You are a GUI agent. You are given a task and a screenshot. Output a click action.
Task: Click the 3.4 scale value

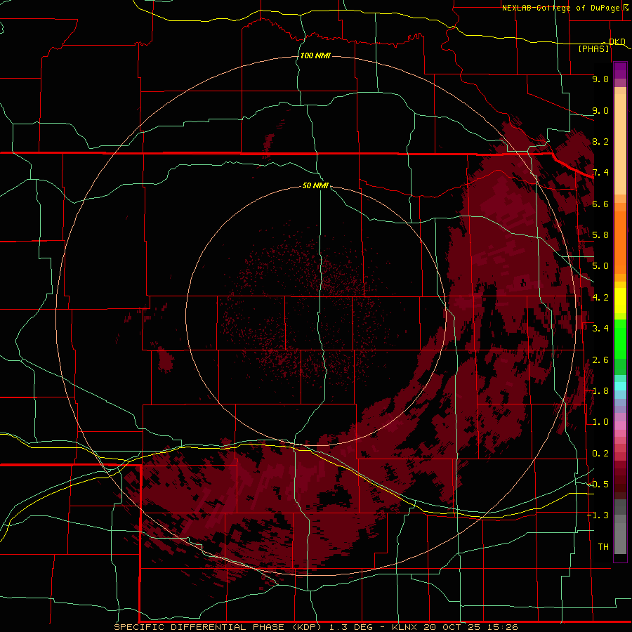click(600, 329)
